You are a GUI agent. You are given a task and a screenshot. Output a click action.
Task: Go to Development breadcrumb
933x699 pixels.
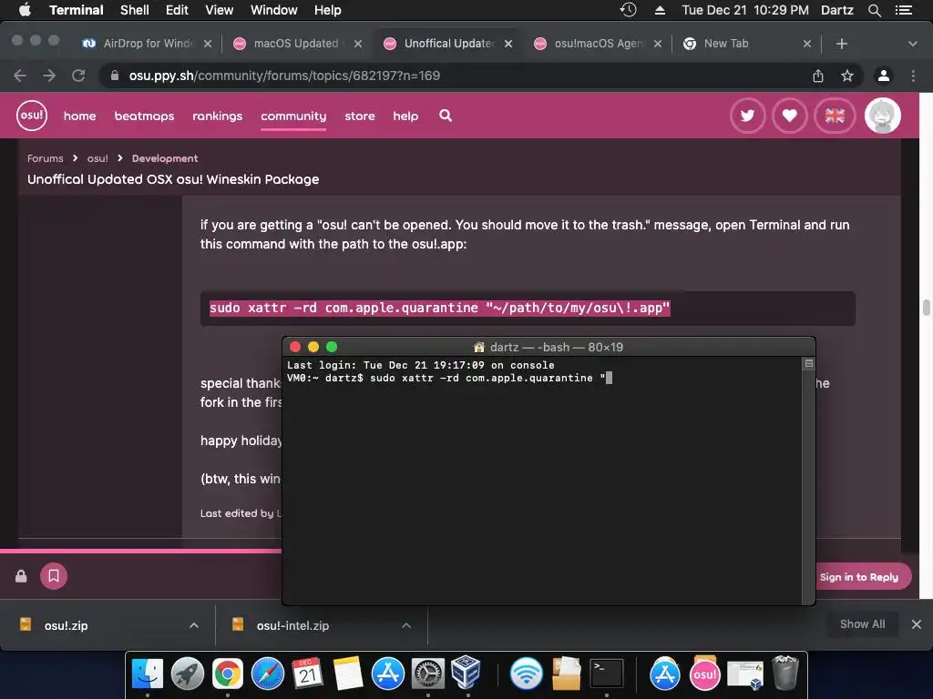click(165, 158)
